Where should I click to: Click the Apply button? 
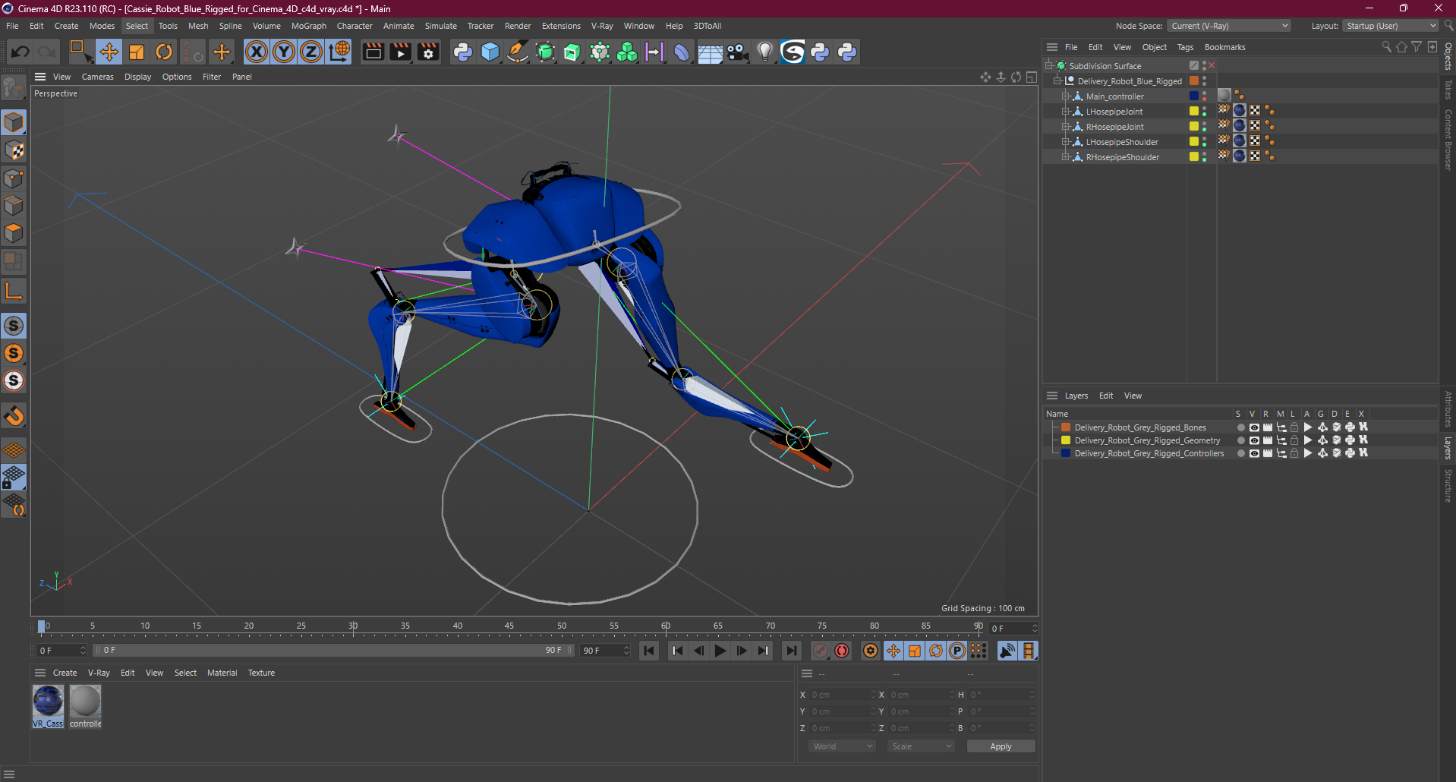pos(1001,746)
